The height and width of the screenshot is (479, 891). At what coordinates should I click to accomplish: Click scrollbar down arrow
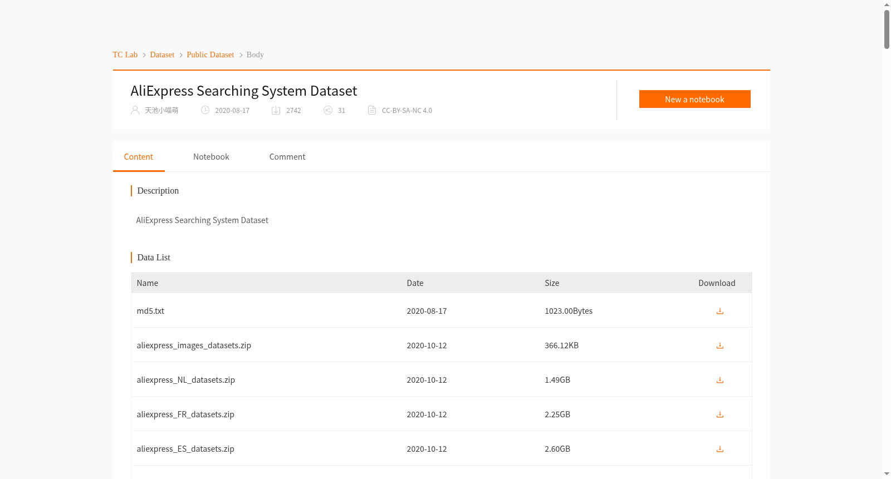tap(887, 474)
